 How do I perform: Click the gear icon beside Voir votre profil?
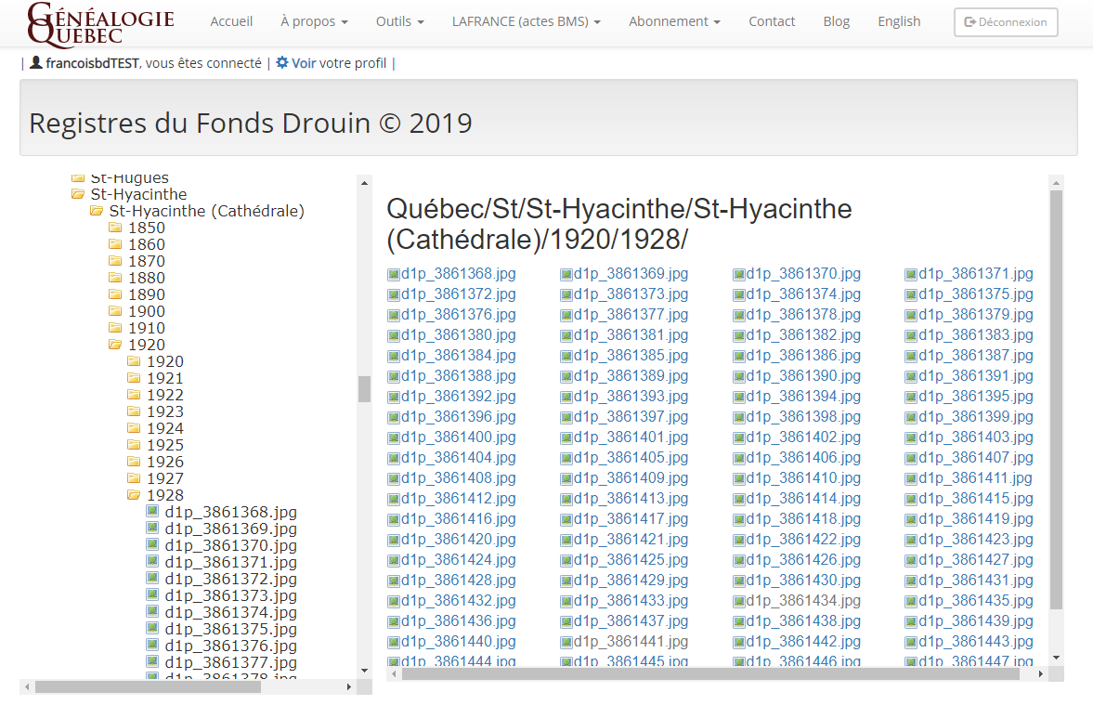click(282, 63)
